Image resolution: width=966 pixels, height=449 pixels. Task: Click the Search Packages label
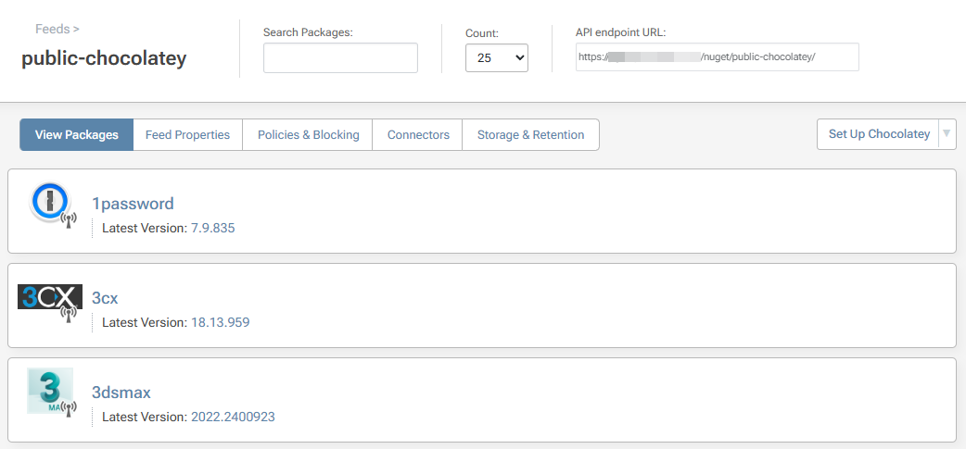308,32
